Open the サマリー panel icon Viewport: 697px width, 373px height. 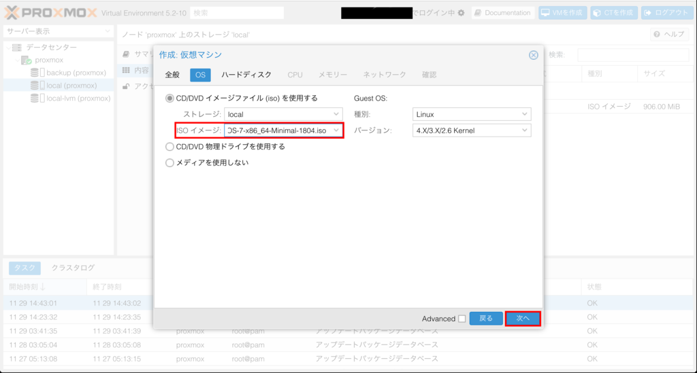(126, 54)
